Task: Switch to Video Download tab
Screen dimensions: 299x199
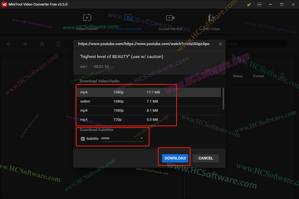Action: (129, 22)
